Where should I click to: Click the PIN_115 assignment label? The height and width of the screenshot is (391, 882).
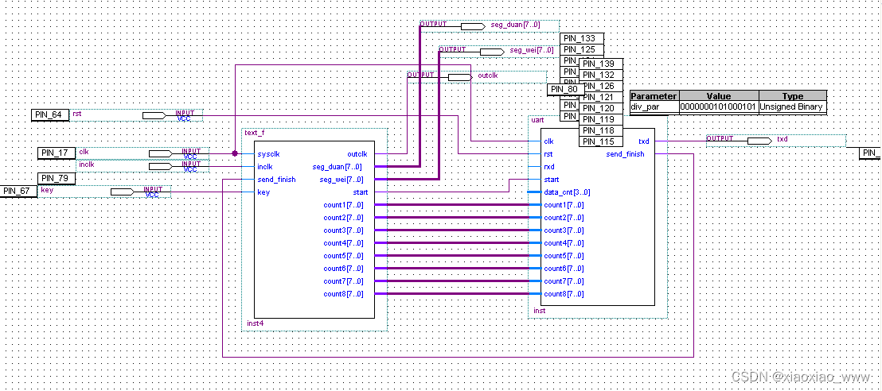point(601,141)
